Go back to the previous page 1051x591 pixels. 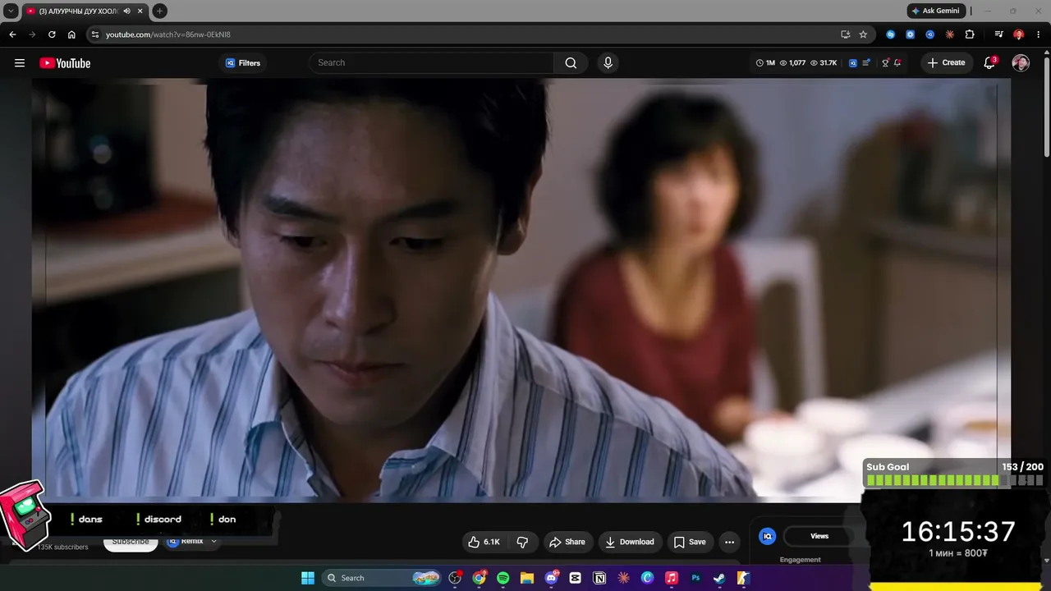click(x=12, y=34)
